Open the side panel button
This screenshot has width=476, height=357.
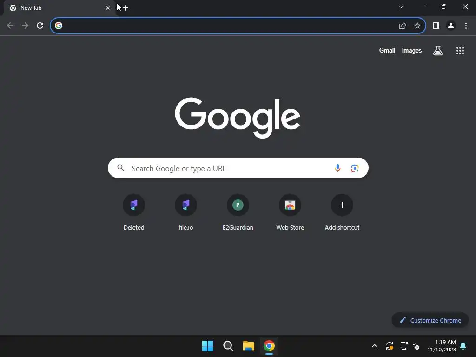click(x=436, y=26)
